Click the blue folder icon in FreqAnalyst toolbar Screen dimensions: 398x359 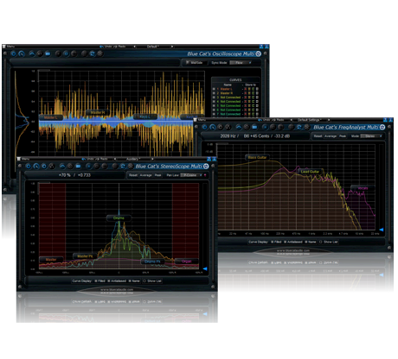pyautogui.click(x=254, y=127)
